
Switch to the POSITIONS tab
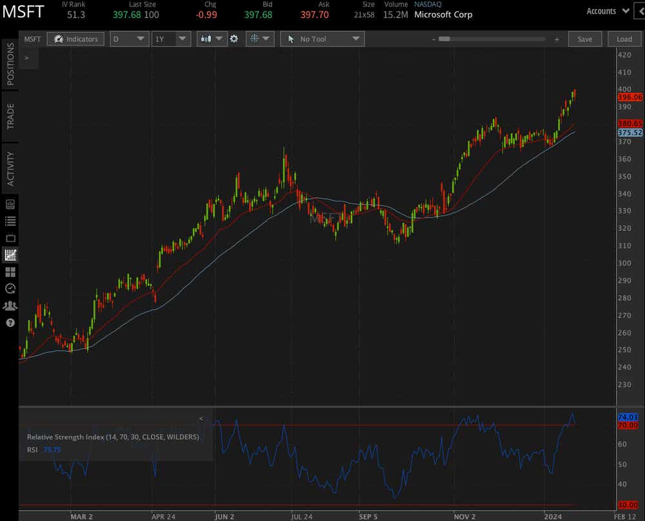(x=9, y=64)
